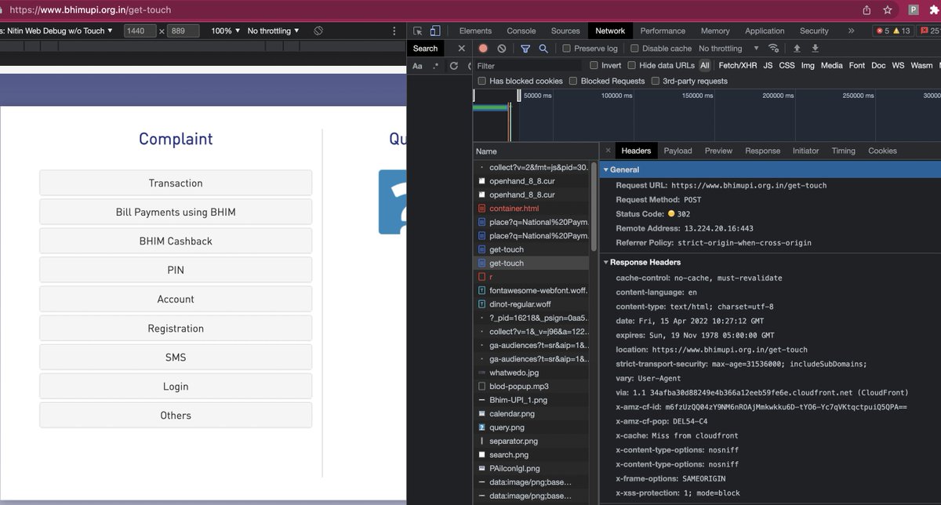
Task: Collapse the Response Headers section
Action: click(x=605, y=262)
